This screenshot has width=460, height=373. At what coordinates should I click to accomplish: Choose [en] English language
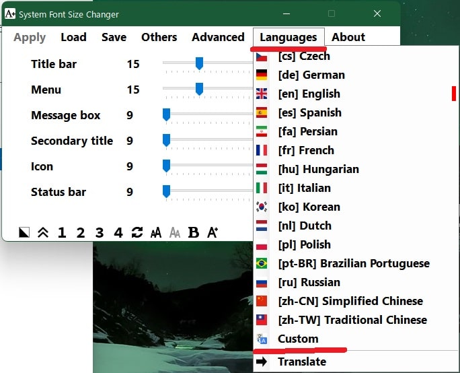tap(356, 94)
